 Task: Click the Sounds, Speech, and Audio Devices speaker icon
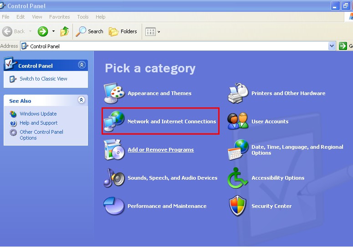[x=114, y=178]
